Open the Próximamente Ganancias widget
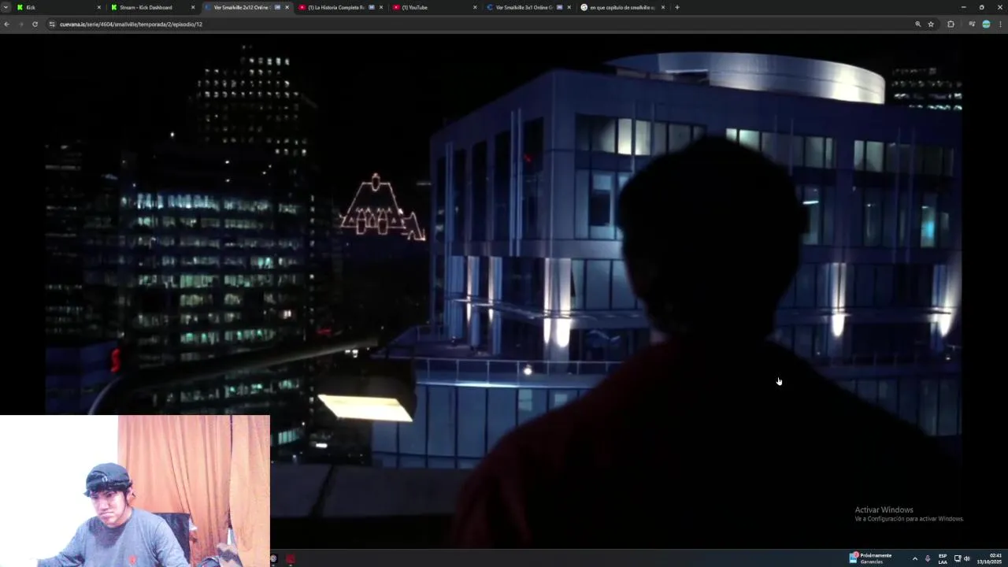Image resolution: width=1008 pixels, height=567 pixels. 871,558
